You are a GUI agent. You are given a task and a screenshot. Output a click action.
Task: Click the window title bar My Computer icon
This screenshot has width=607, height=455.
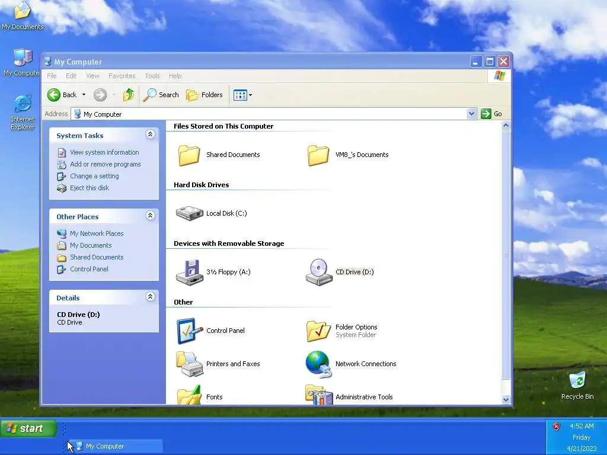click(x=47, y=62)
